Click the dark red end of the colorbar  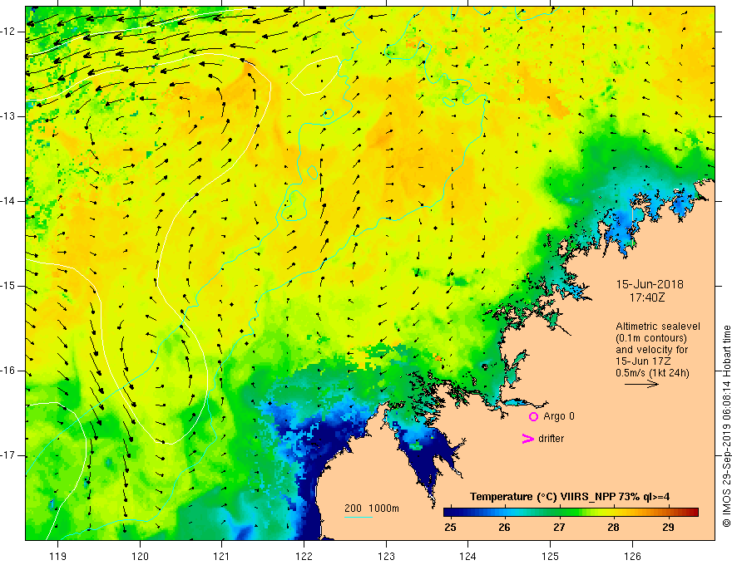point(695,513)
